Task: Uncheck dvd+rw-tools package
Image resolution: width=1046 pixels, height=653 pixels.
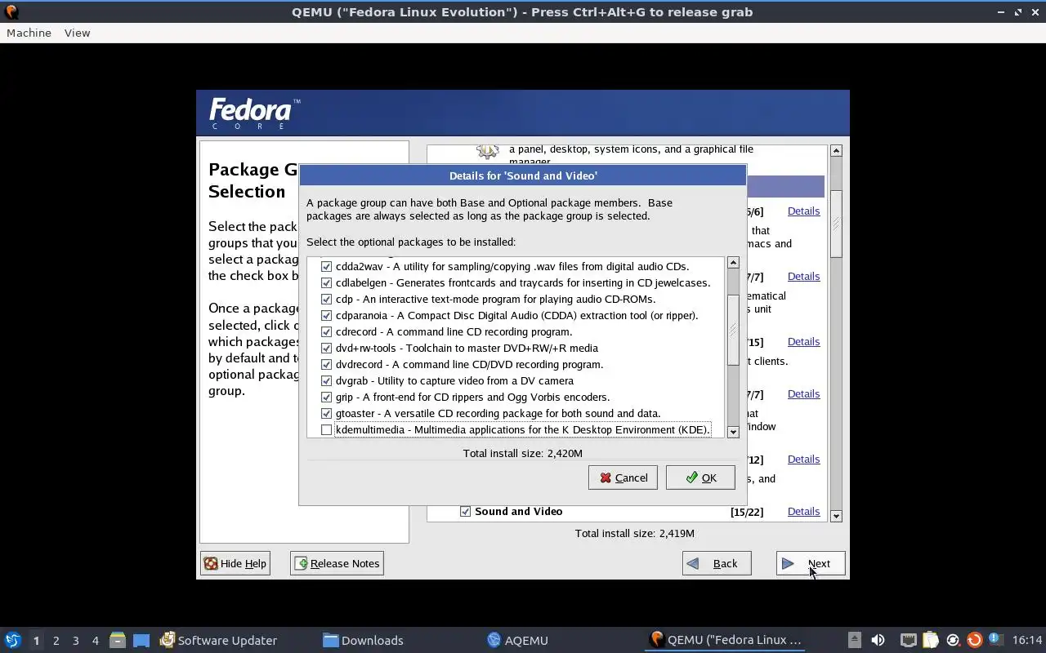Action: (x=327, y=348)
